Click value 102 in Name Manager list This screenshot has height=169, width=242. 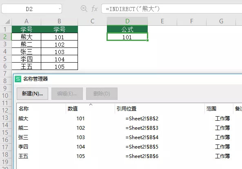point(80,128)
